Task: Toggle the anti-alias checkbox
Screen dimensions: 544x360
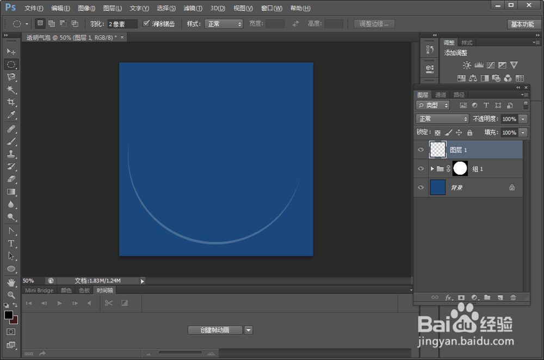Action: click(146, 23)
